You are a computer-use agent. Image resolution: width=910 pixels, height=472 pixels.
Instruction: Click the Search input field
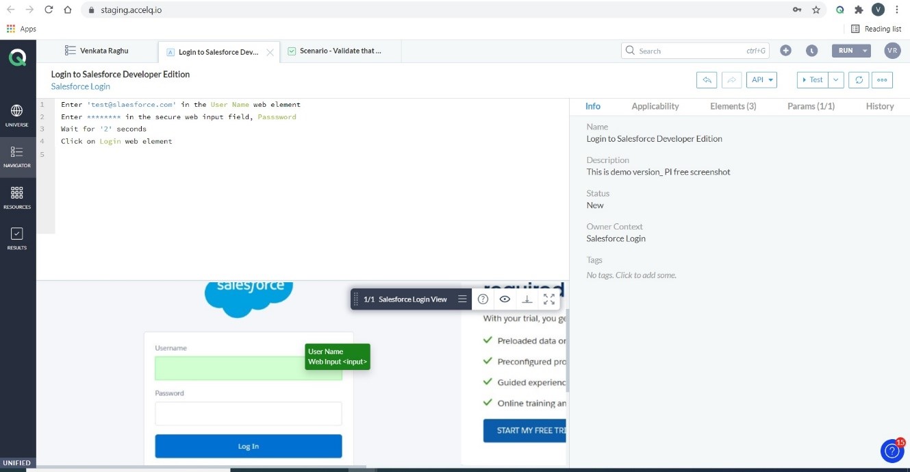(688, 51)
